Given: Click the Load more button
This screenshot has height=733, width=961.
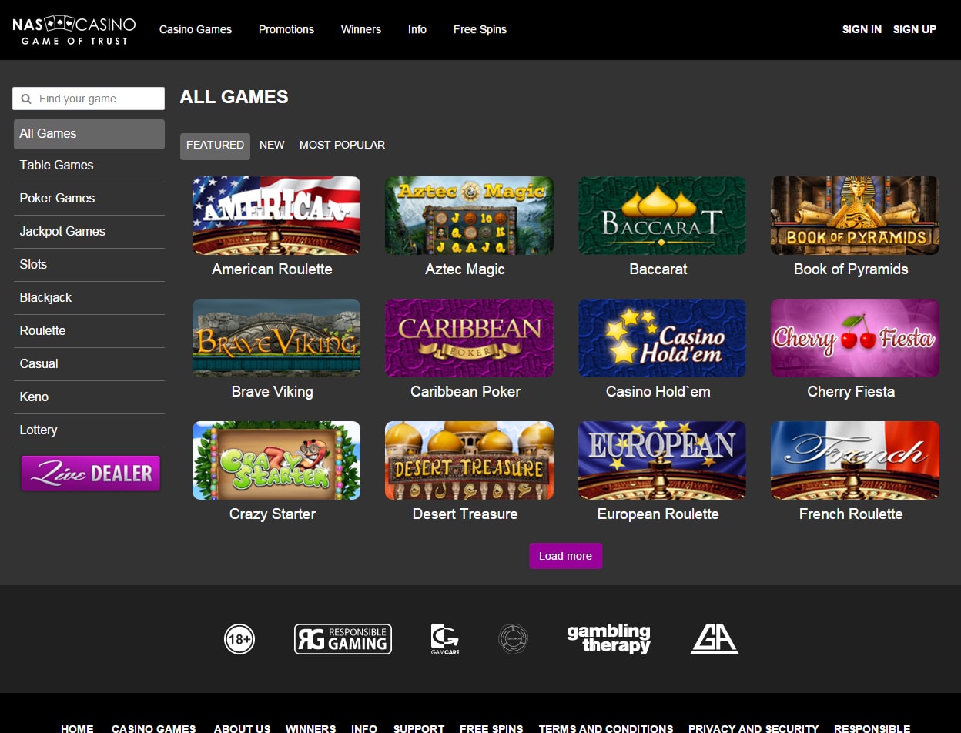Looking at the screenshot, I should [x=566, y=556].
